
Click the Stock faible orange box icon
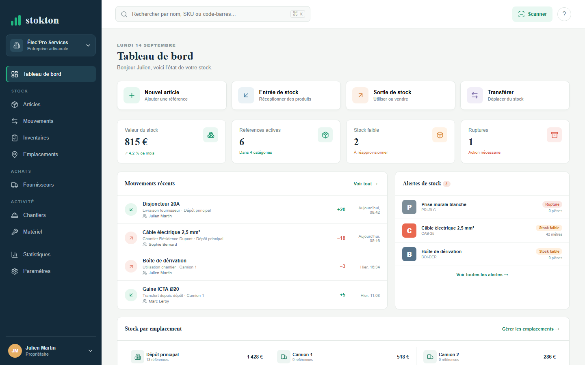pos(440,135)
